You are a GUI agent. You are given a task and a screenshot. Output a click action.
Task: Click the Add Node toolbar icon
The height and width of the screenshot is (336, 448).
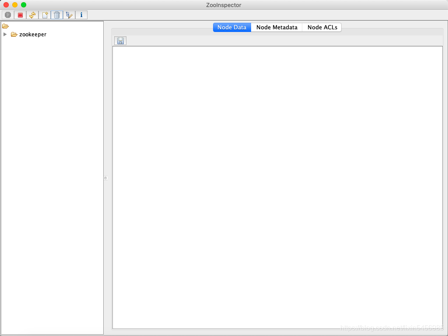tap(45, 15)
